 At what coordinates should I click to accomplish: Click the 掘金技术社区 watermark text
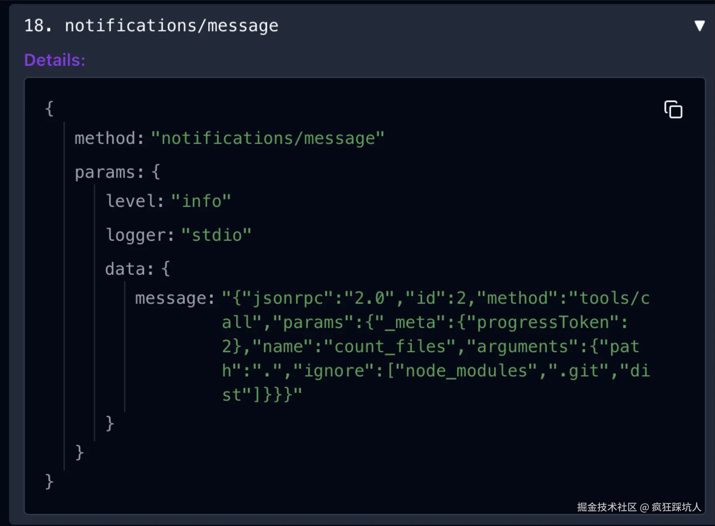tap(607, 507)
